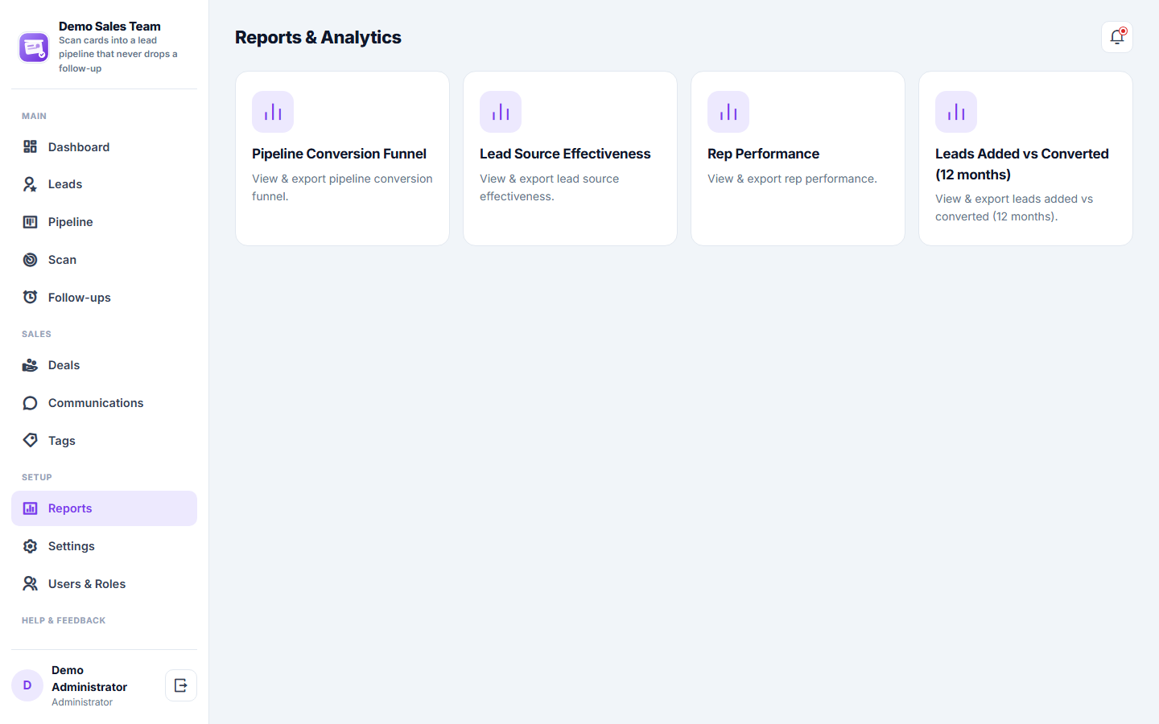Click the Scan label in sidebar
The height and width of the screenshot is (724, 1159).
click(x=62, y=260)
